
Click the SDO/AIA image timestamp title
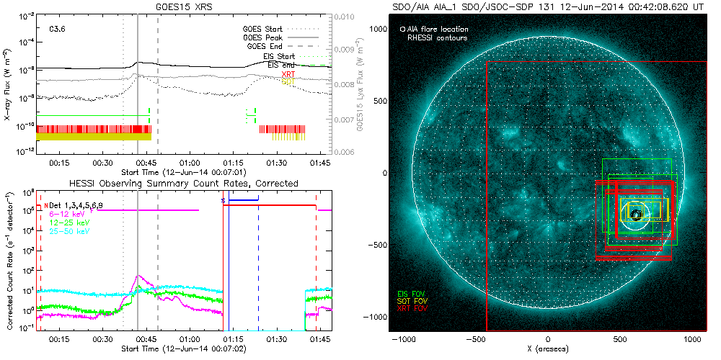tap(548, 6)
